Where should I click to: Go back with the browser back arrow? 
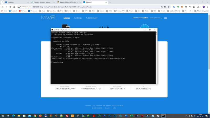tap(2, 7)
